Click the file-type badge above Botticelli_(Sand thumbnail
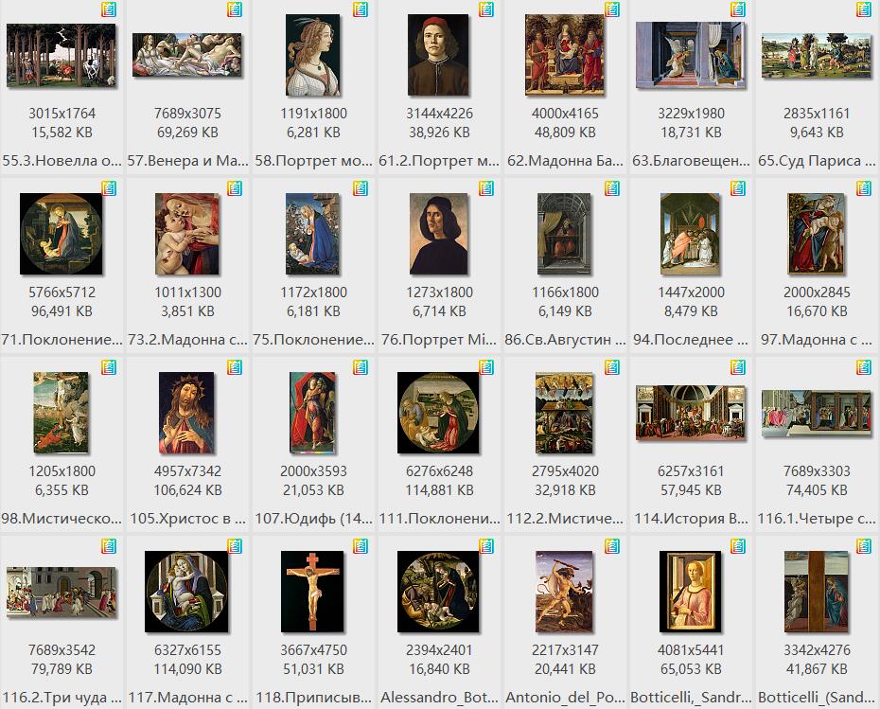The image size is (880, 709). [863, 547]
